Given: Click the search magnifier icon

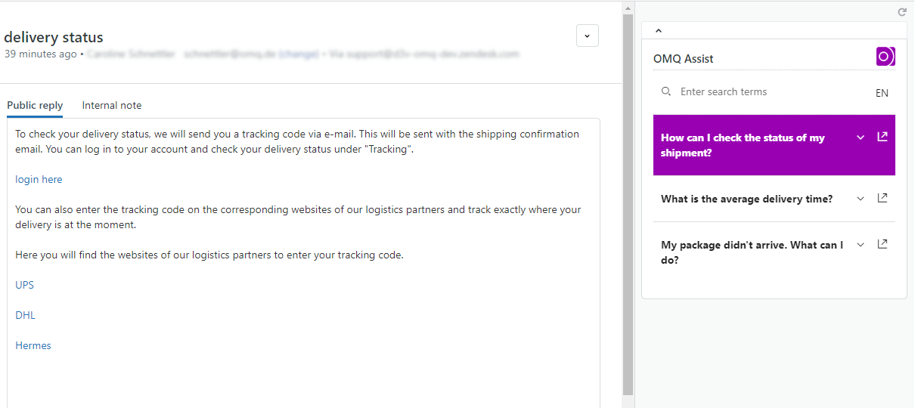Looking at the screenshot, I should (x=666, y=91).
